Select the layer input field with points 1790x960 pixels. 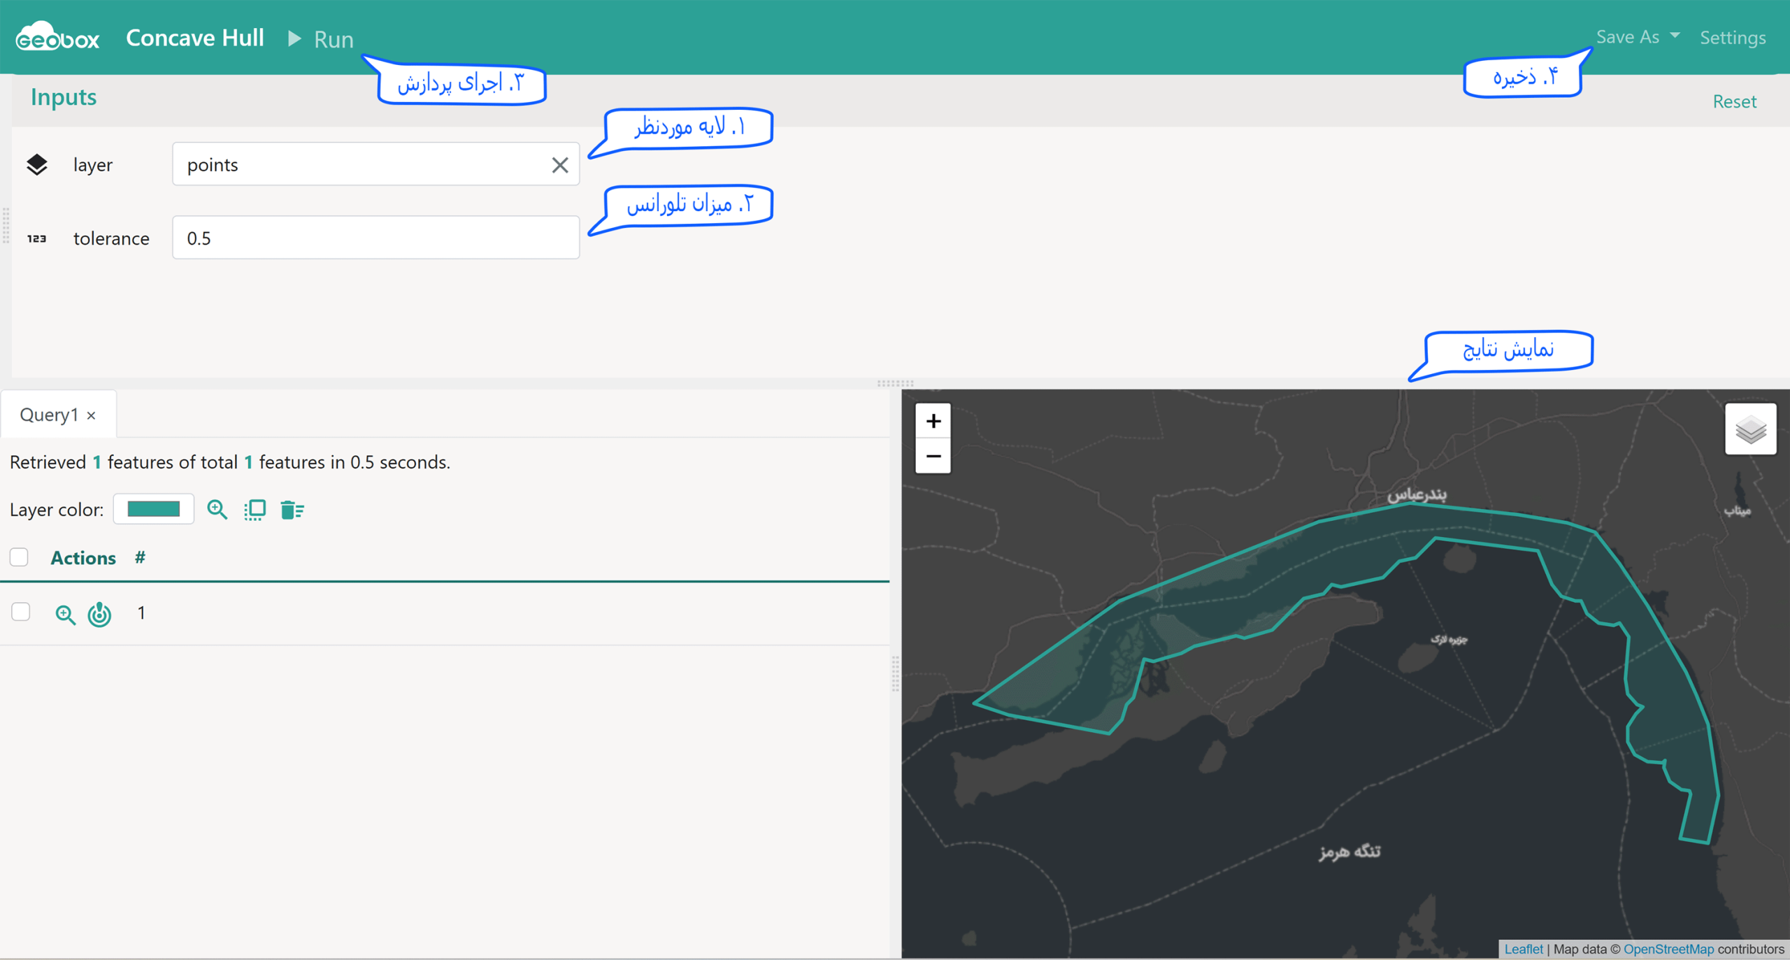(x=375, y=164)
